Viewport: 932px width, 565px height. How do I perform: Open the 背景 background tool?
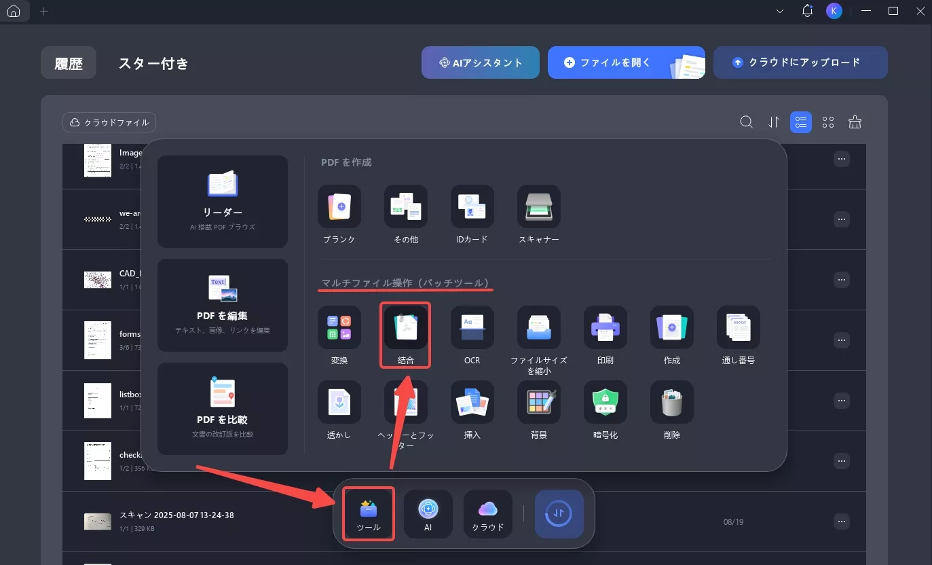pos(539,402)
